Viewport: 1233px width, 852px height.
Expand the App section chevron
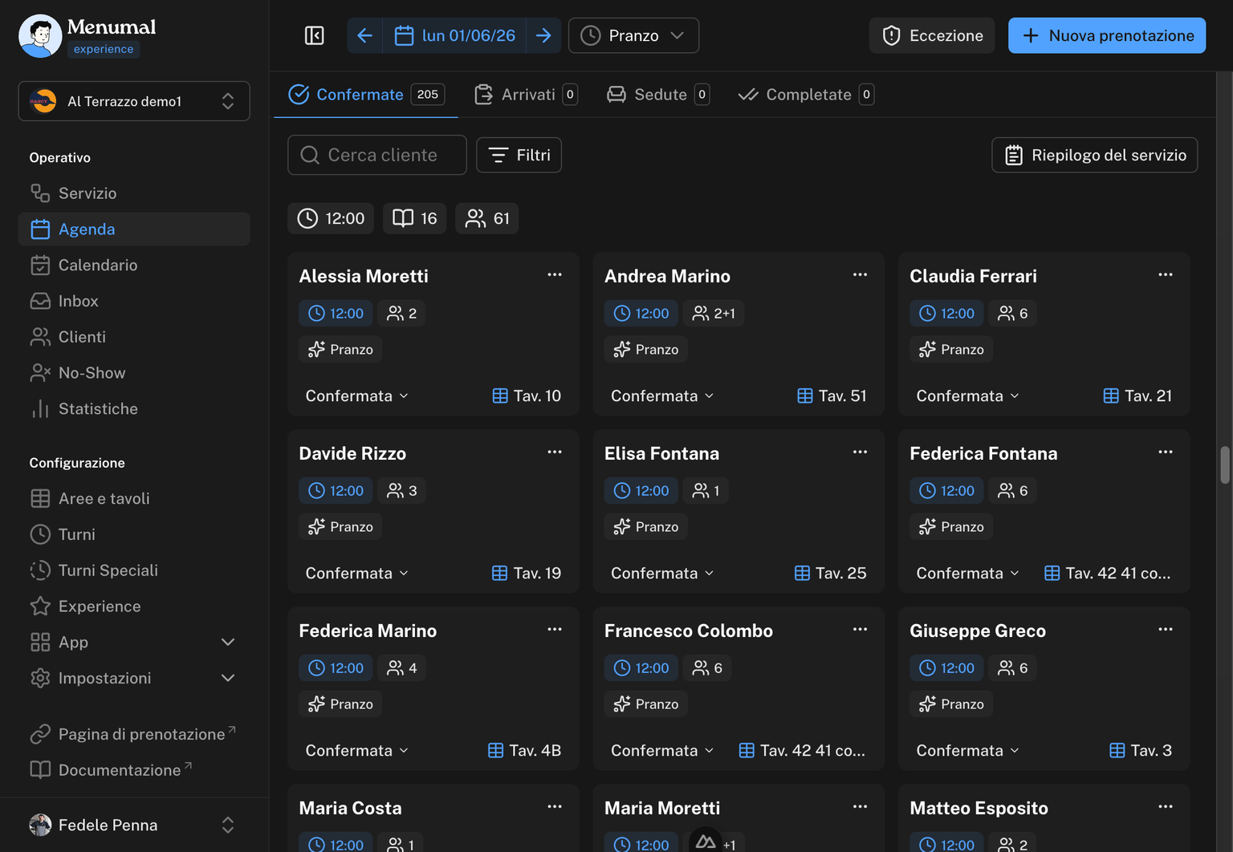[228, 643]
